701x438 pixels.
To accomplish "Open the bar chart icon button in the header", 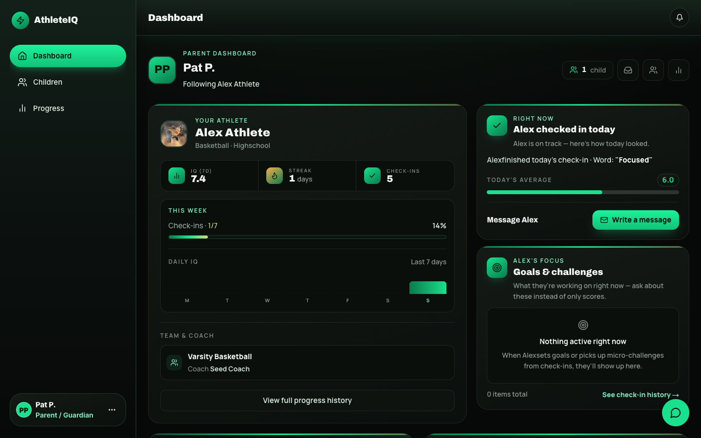I will tap(679, 70).
